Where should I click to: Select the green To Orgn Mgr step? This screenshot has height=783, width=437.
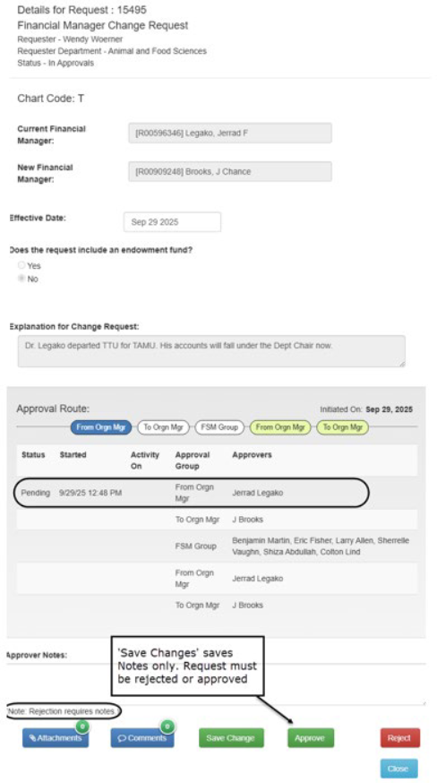tap(343, 427)
